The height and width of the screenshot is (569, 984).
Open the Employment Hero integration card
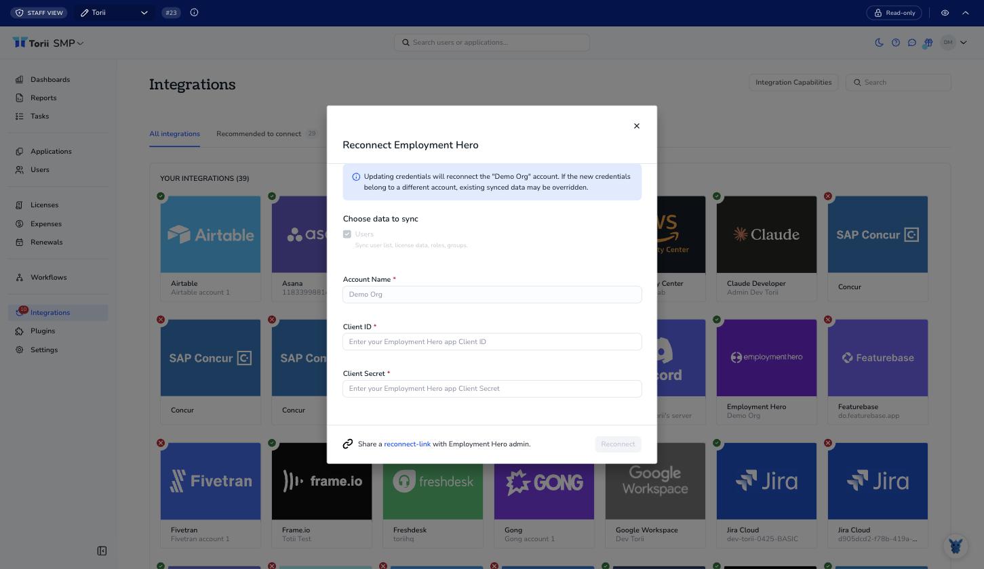[766, 372]
